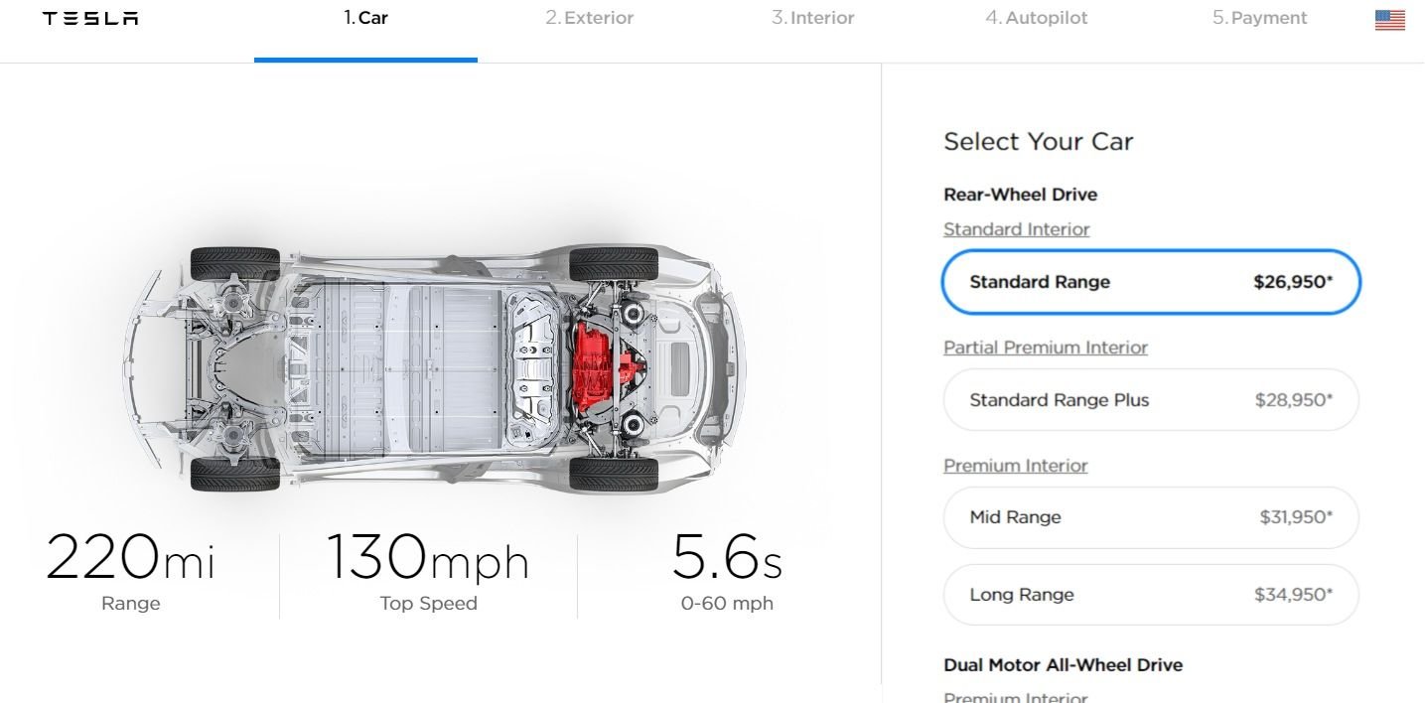Click the front-left wheel of the chassis

(x=234, y=263)
